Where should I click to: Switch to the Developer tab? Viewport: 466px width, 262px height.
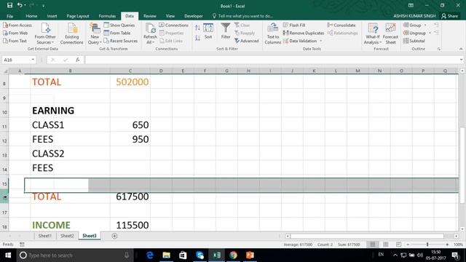(x=194, y=16)
